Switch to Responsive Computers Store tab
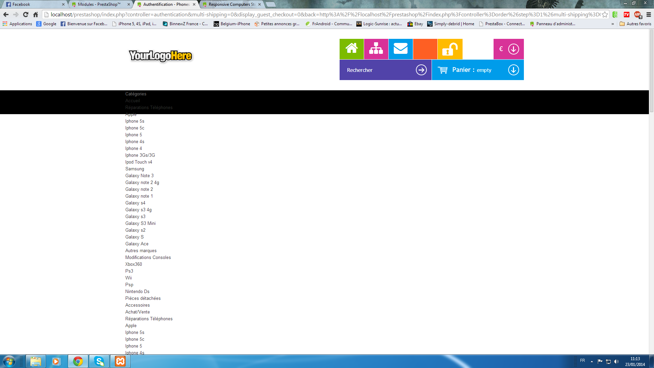This screenshot has width=654, height=368. [232, 4]
